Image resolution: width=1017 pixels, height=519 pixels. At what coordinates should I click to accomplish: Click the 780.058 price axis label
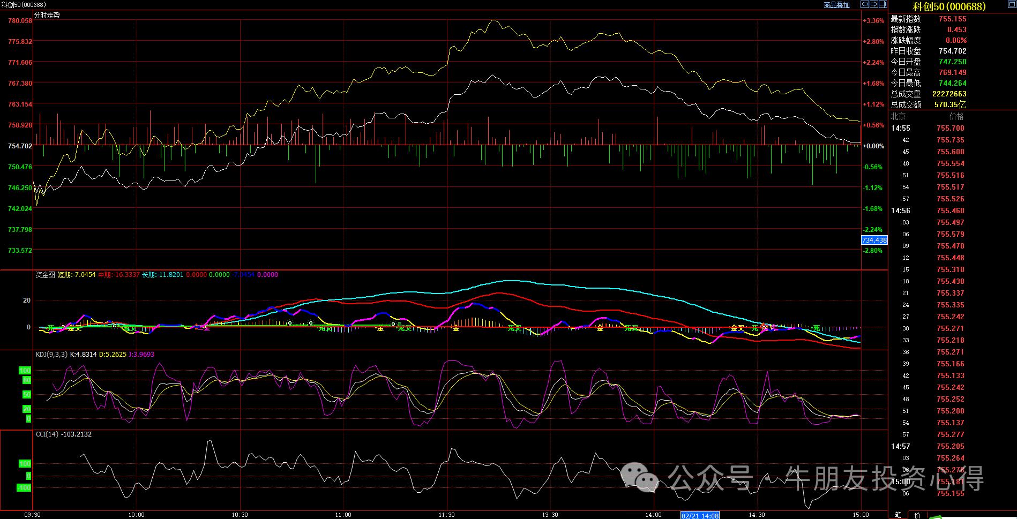[20, 21]
